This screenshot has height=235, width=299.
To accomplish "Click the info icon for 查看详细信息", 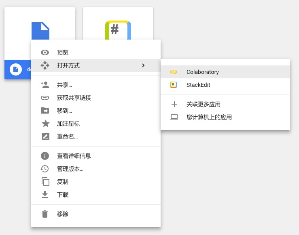I will point(45,156).
